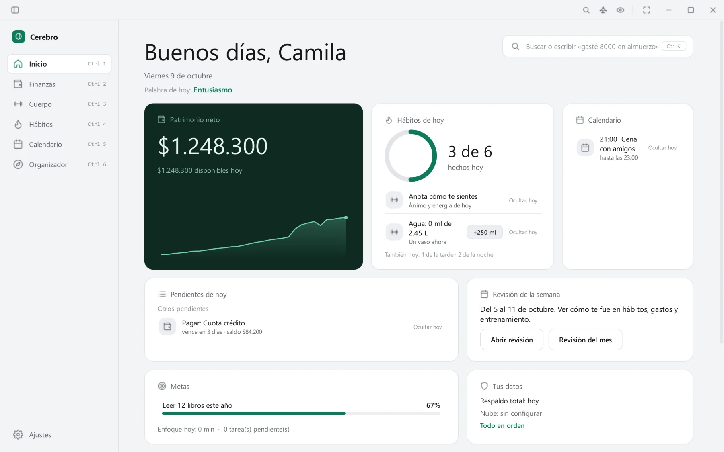
Task: Toggle the eye privacy icon in title bar
Action: [620, 10]
